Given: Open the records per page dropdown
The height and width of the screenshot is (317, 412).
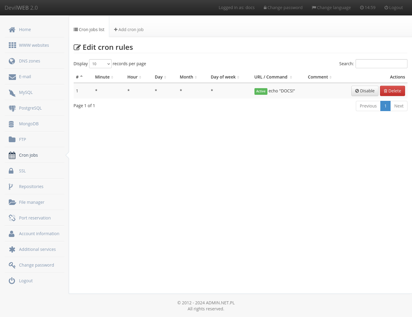Looking at the screenshot, I should click(100, 64).
